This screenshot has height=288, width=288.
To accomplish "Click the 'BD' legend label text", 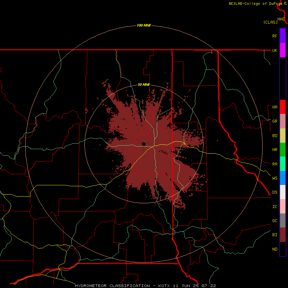I will [x=275, y=136].
